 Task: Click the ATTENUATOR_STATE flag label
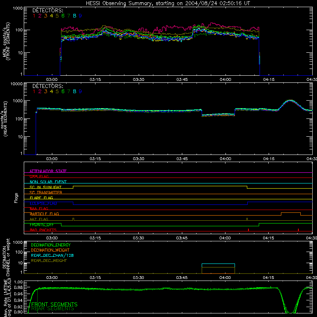[x=48, y=171]
